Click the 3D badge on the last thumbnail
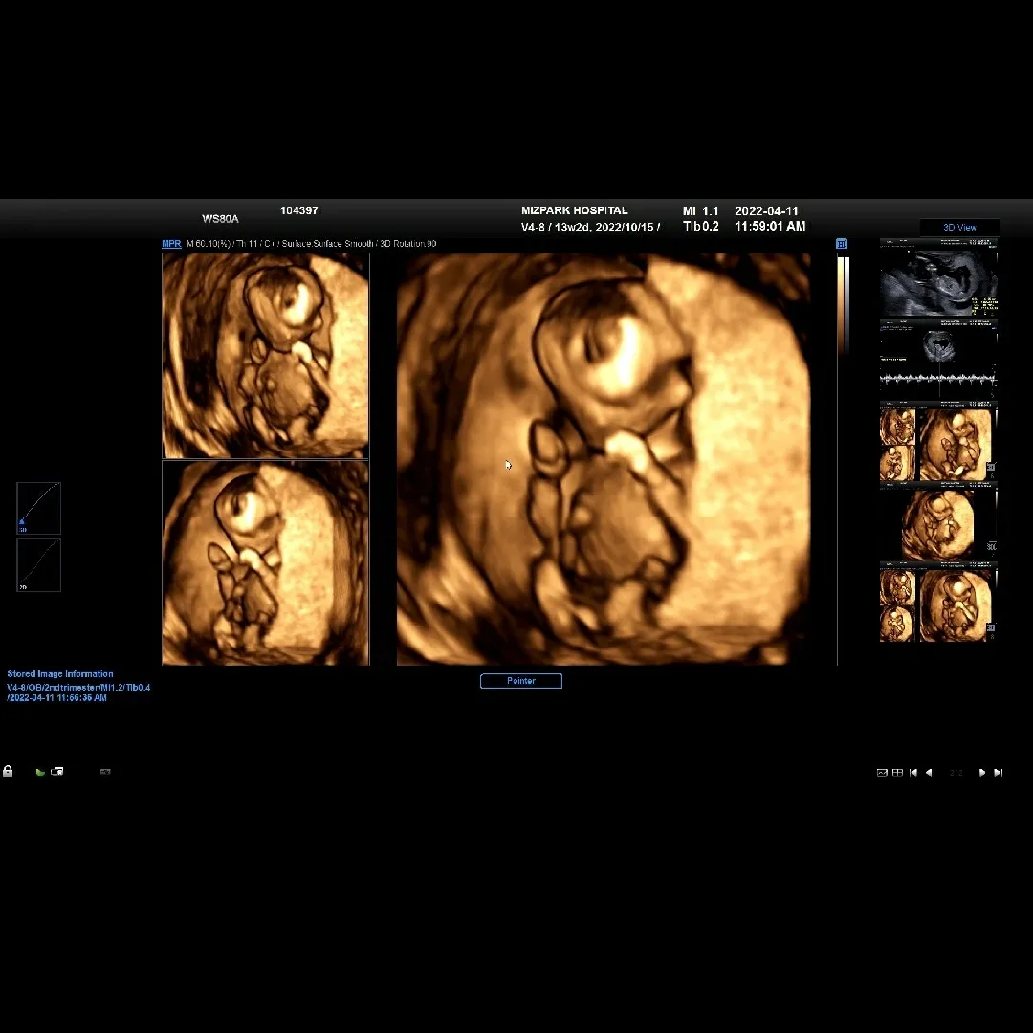This screenshot has height=1033, width=1033. click(991, 628)
